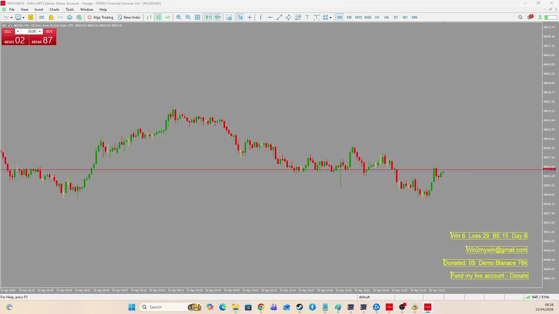Click the taskbar Search box

[171, 307]
